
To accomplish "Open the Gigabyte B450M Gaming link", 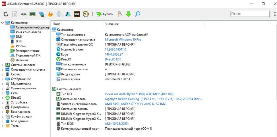I will [153, 99].
